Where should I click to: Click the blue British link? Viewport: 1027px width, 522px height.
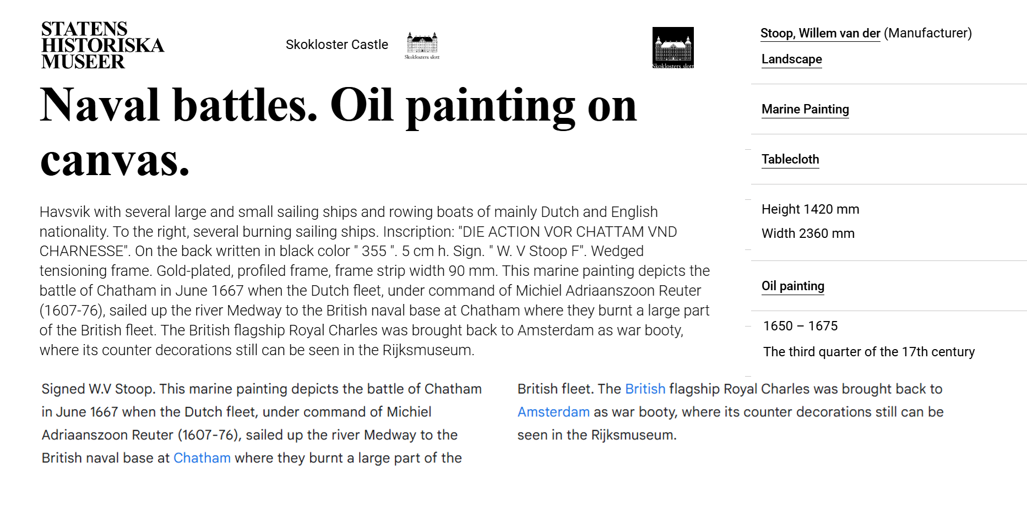click(x=645, y=389)
